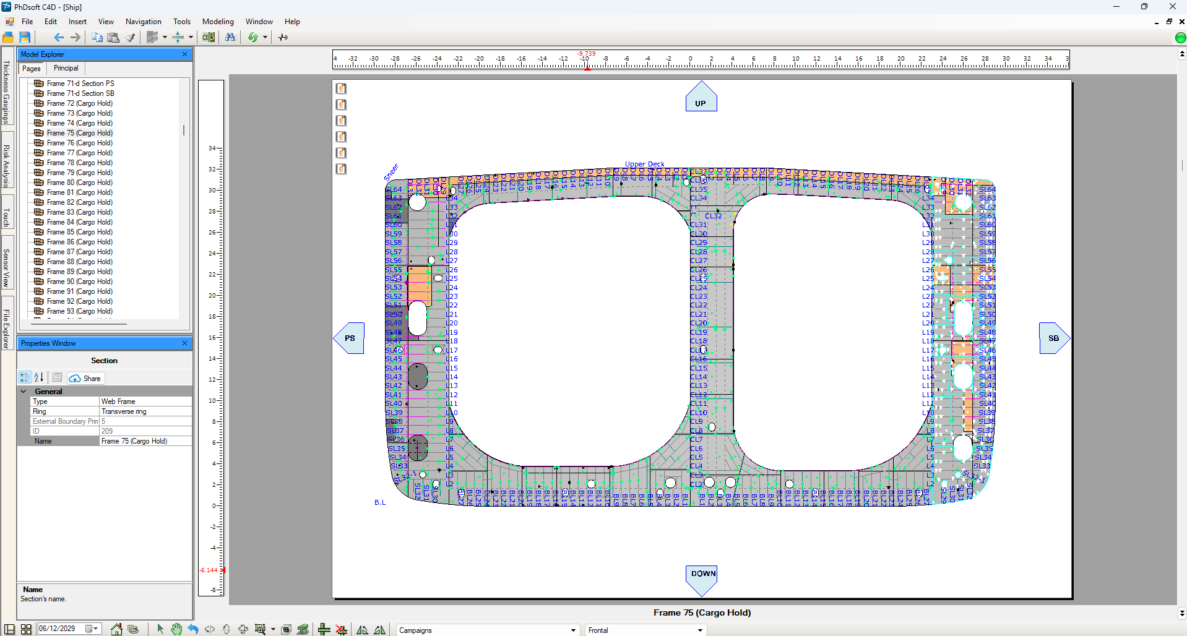The width and height of the screenshot is (1187, 636).
Task: Open the Modeling menu
Action: click(218, 22)
